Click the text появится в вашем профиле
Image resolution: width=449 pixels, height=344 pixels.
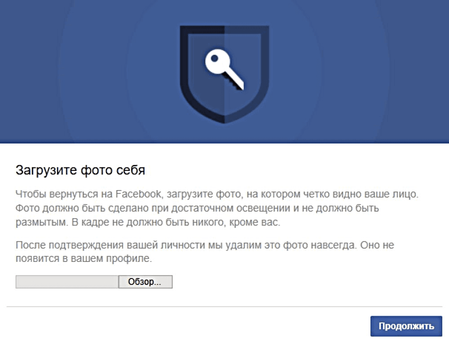[x=84, y=258]
